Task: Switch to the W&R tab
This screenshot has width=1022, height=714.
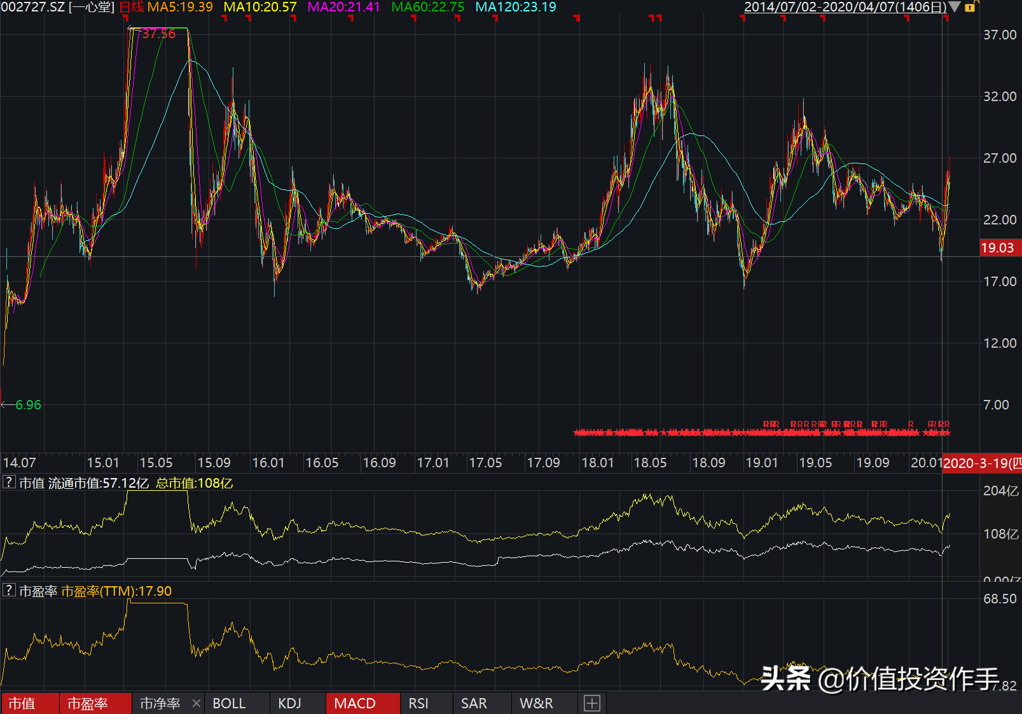Action: [537, 703]
